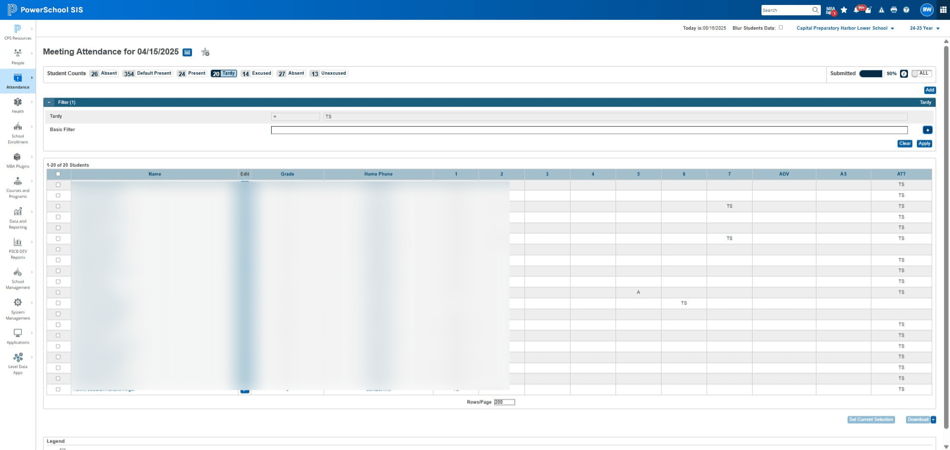
Task: Open the notifications bell icon
Action: pyautogui.click(x=856, y=10)
